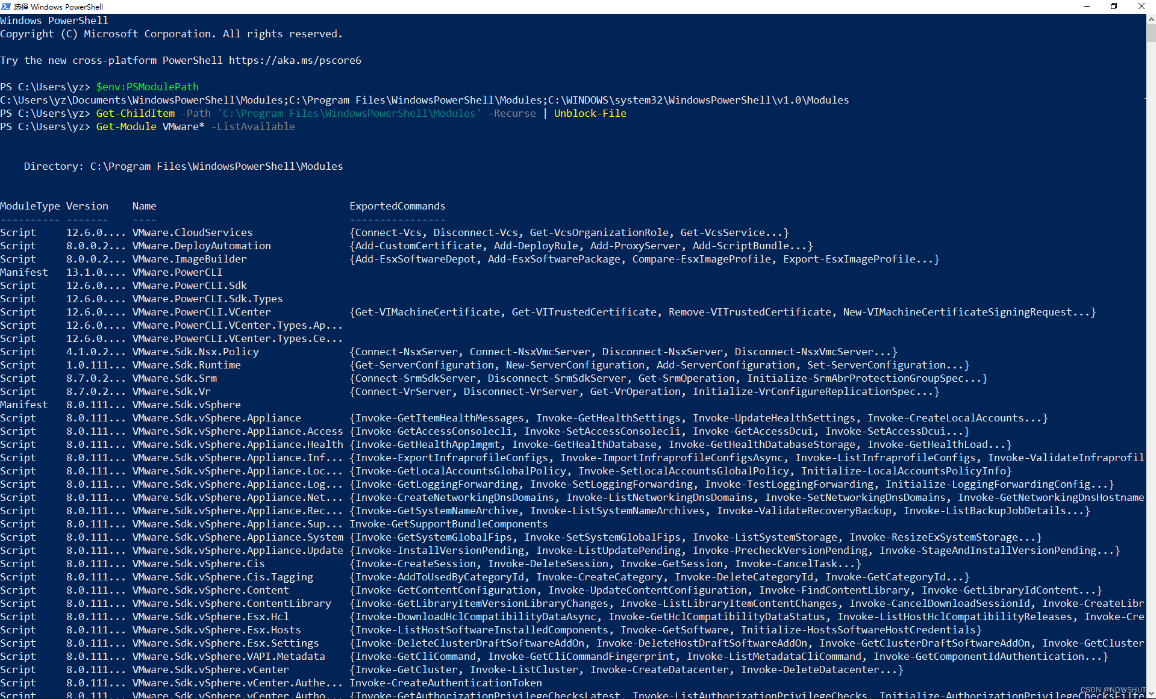Select VMware.Sdk.vSphere.Content module name
The width and height of the screenshot is (1156, 699).
pyautogui.click(x=211, y=590)
